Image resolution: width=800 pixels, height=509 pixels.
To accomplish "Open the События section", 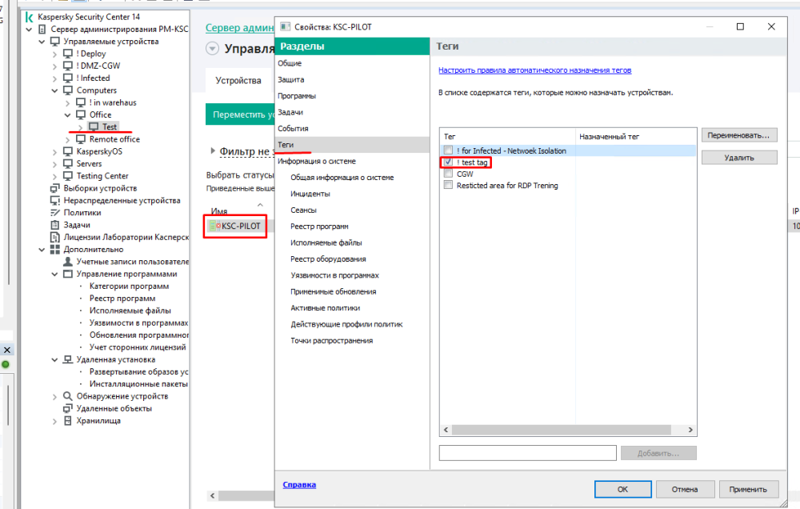I will coord(293,129).
